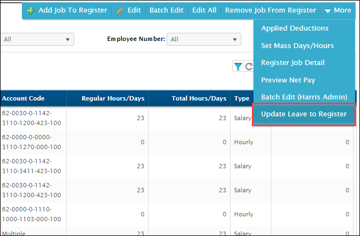360x236 pixels.
Task: Choose Applied Deductions from the menu
Action: (295, 28)
